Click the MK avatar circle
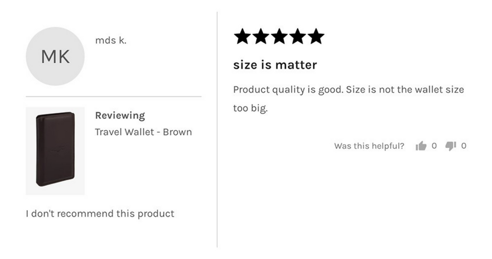The image size is (492, 259). click(55, 57)
